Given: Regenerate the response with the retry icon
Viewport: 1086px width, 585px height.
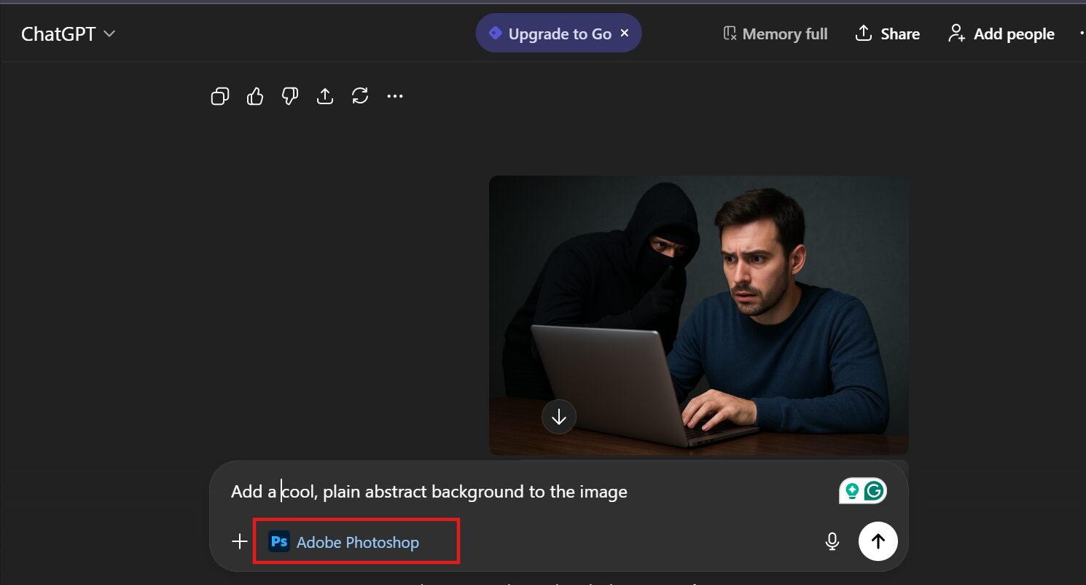Looking at the screenshot, I should coord(360,96).
